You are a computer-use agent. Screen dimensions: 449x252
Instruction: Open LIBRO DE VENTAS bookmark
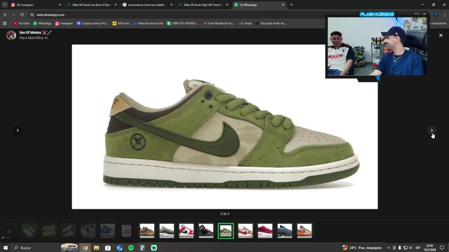tap(182, 23)
